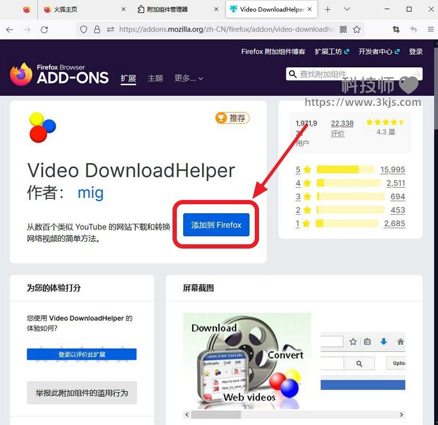438x425 pixels.
Task: Bookmark this page with the star icon
Action: pos(357,29)
